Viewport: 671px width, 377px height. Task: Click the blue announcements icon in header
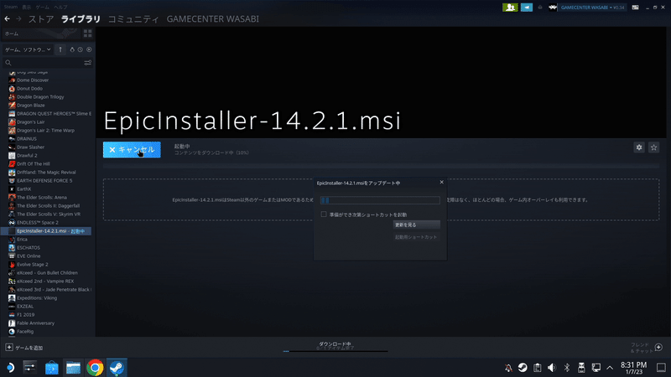coord(527,8)
